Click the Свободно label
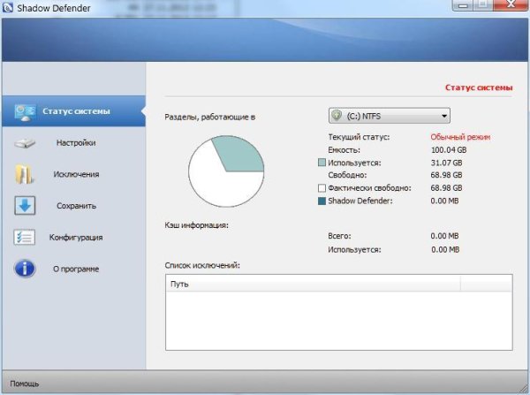This screenshot has height=395, width=530. 347,175
